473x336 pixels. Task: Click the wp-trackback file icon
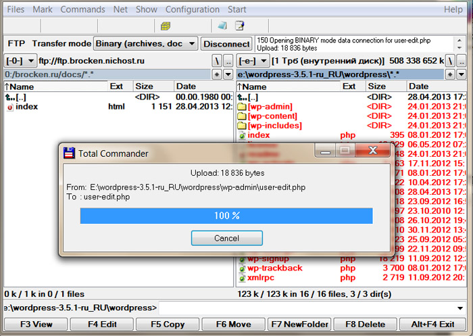point(242,268)
